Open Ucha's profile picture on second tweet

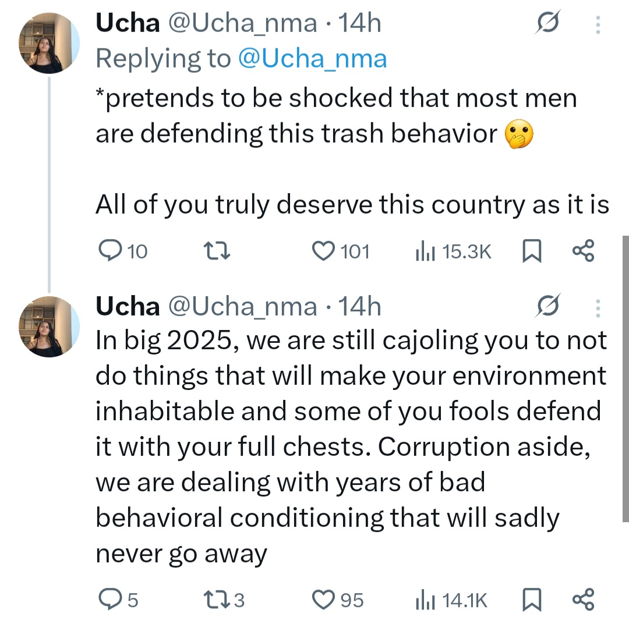point(49,327)
